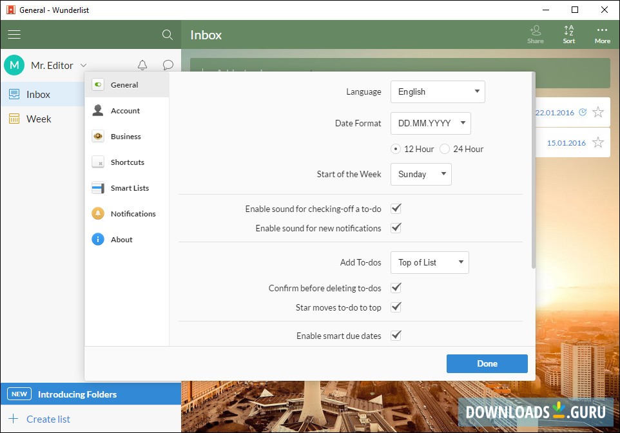The height and width of the screenshot is (433, 620).
Task: Click the 15.01.2016 due date
Action: coord(567,143)
